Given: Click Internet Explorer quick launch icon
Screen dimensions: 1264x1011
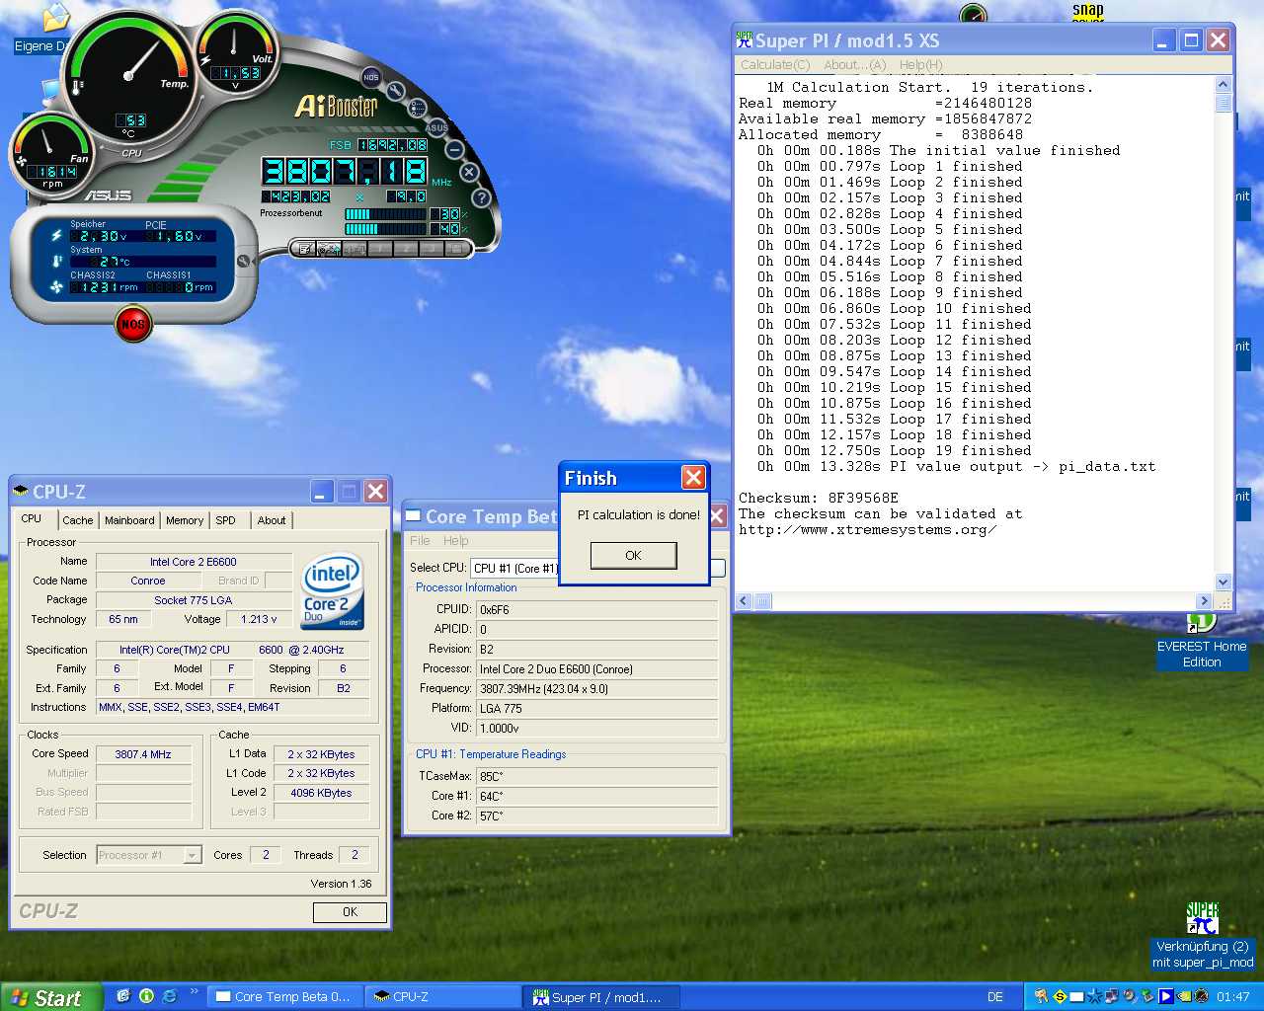Looking at the screenshot, I should (x=169, y=996).
